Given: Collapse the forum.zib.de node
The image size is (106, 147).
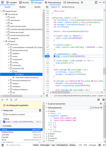Looking at the screenshot, I should coord(4,14).
